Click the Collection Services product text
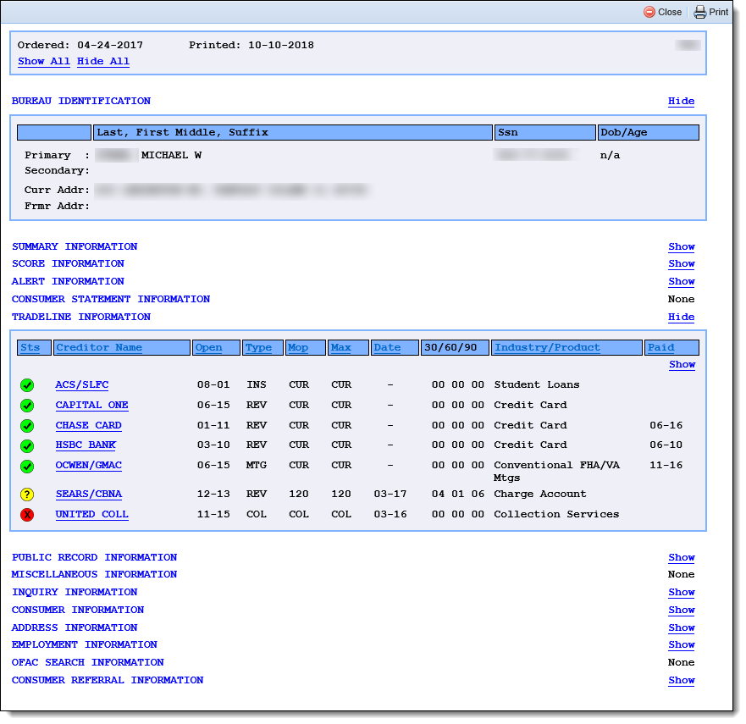This screenshot has width=746, height=724. pos(556,514)
